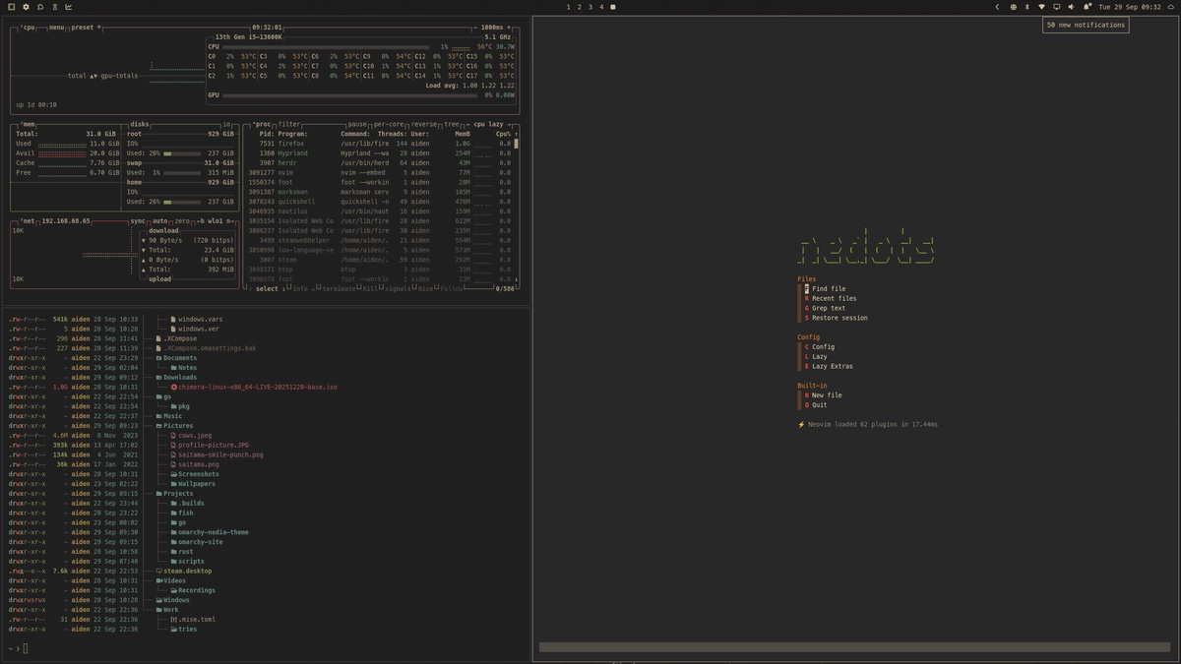The image size is (1181, 664).
Task: Expand the system tray left chevron
Action: [997, 7]
